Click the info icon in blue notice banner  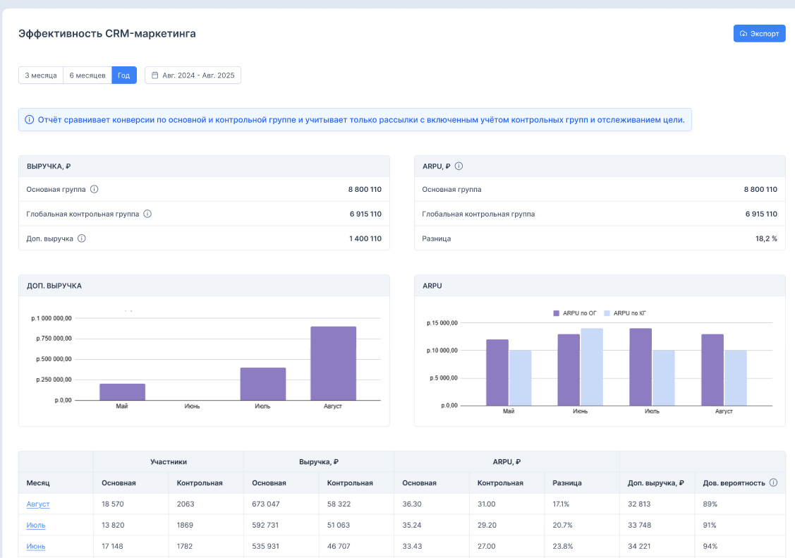point(29,120)
